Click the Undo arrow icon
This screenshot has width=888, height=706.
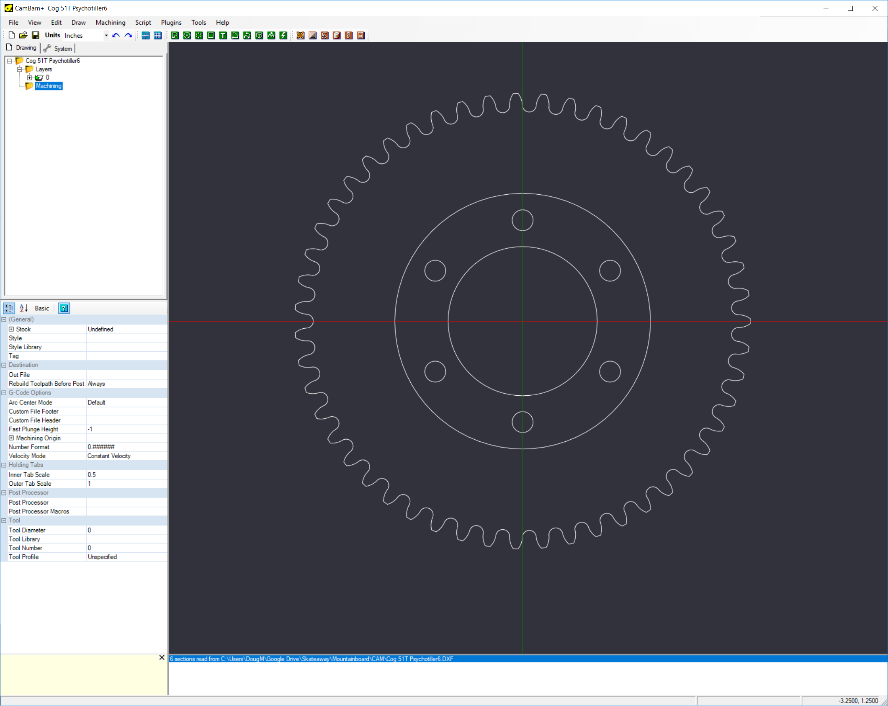pos(116,36)
